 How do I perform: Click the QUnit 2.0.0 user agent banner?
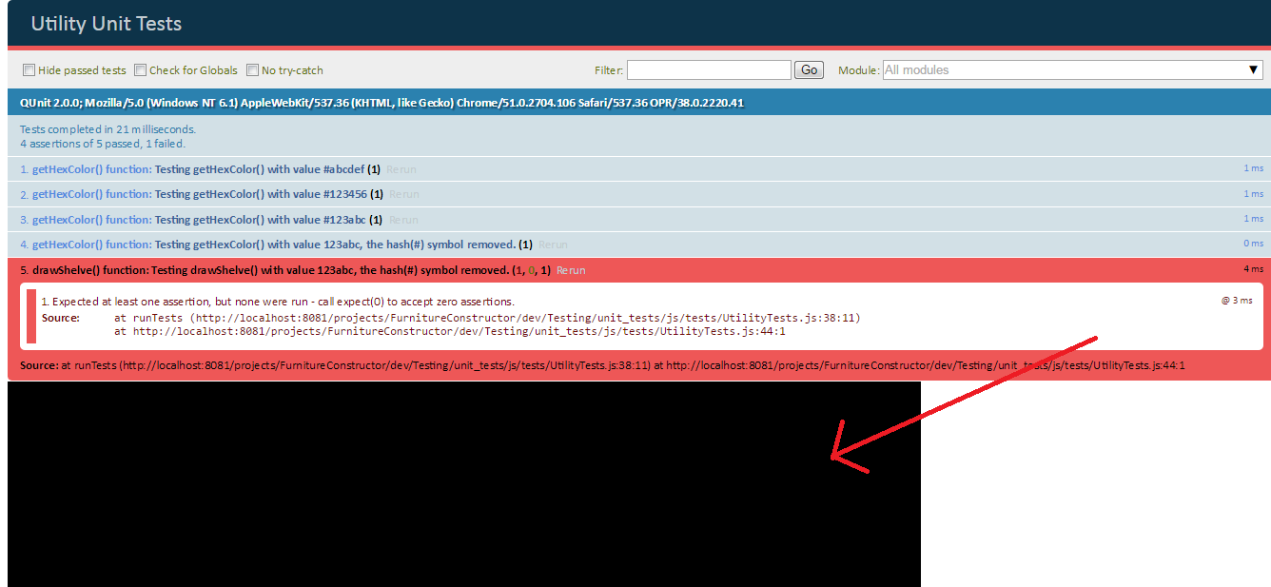381,103
